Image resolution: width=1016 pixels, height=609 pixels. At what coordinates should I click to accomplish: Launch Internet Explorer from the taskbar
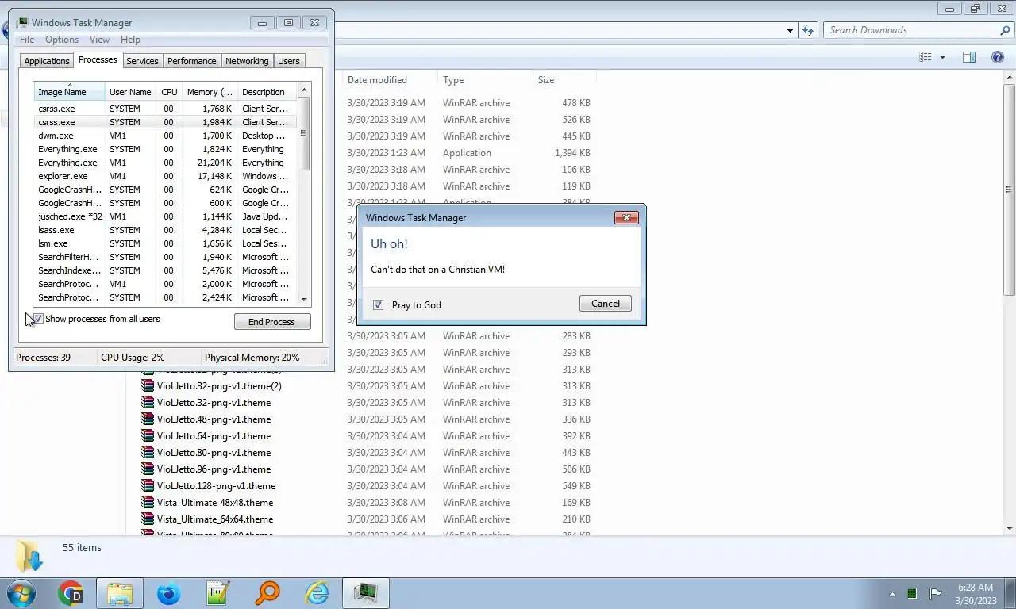pyautogui.click(x=317, y=593)
